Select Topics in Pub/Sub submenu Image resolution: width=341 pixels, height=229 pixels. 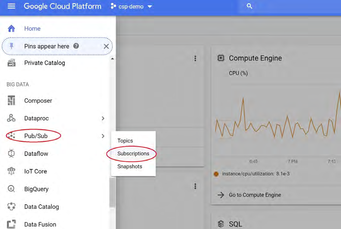pos(125,141)
